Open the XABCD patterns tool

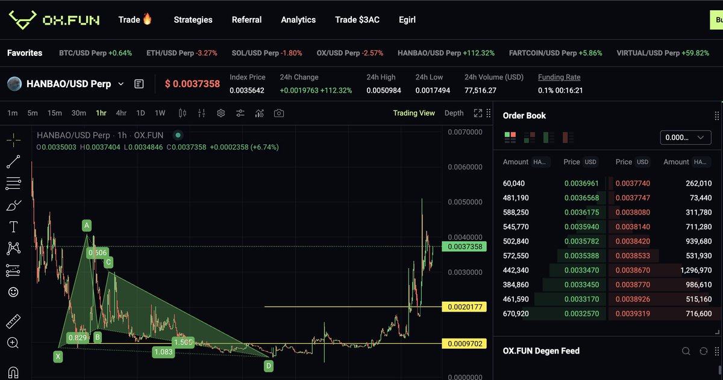click(x=13, y=248)
